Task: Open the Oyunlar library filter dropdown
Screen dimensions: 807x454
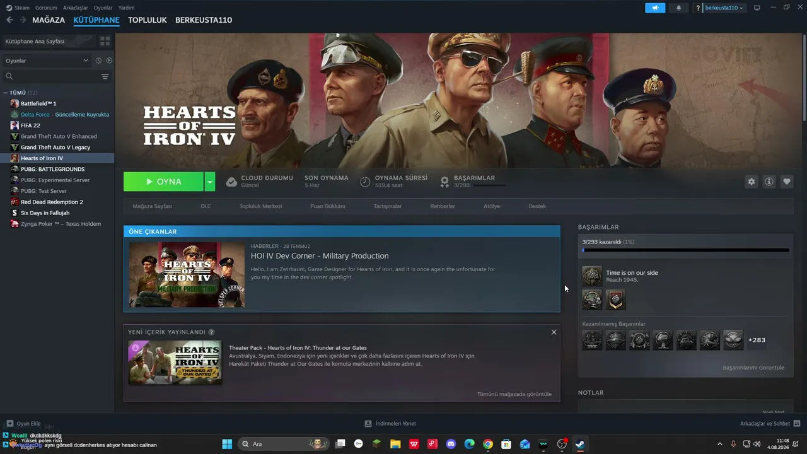Action: [47, 61]
